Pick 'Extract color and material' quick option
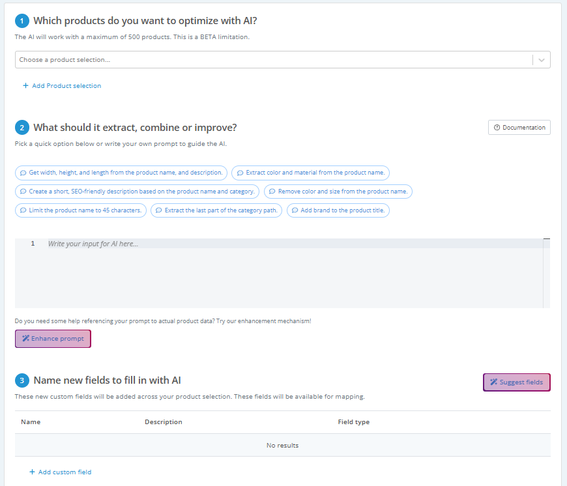Screen dimensions: 567x486 310,173
